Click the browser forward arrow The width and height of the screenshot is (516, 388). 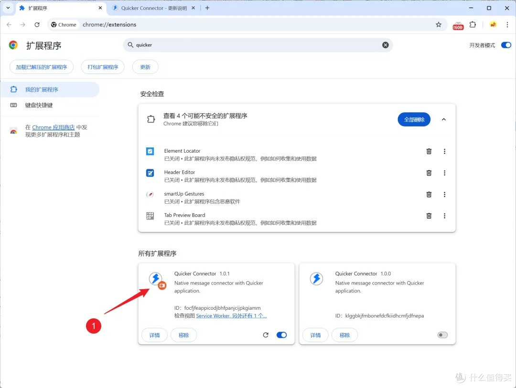click(23, 25)
